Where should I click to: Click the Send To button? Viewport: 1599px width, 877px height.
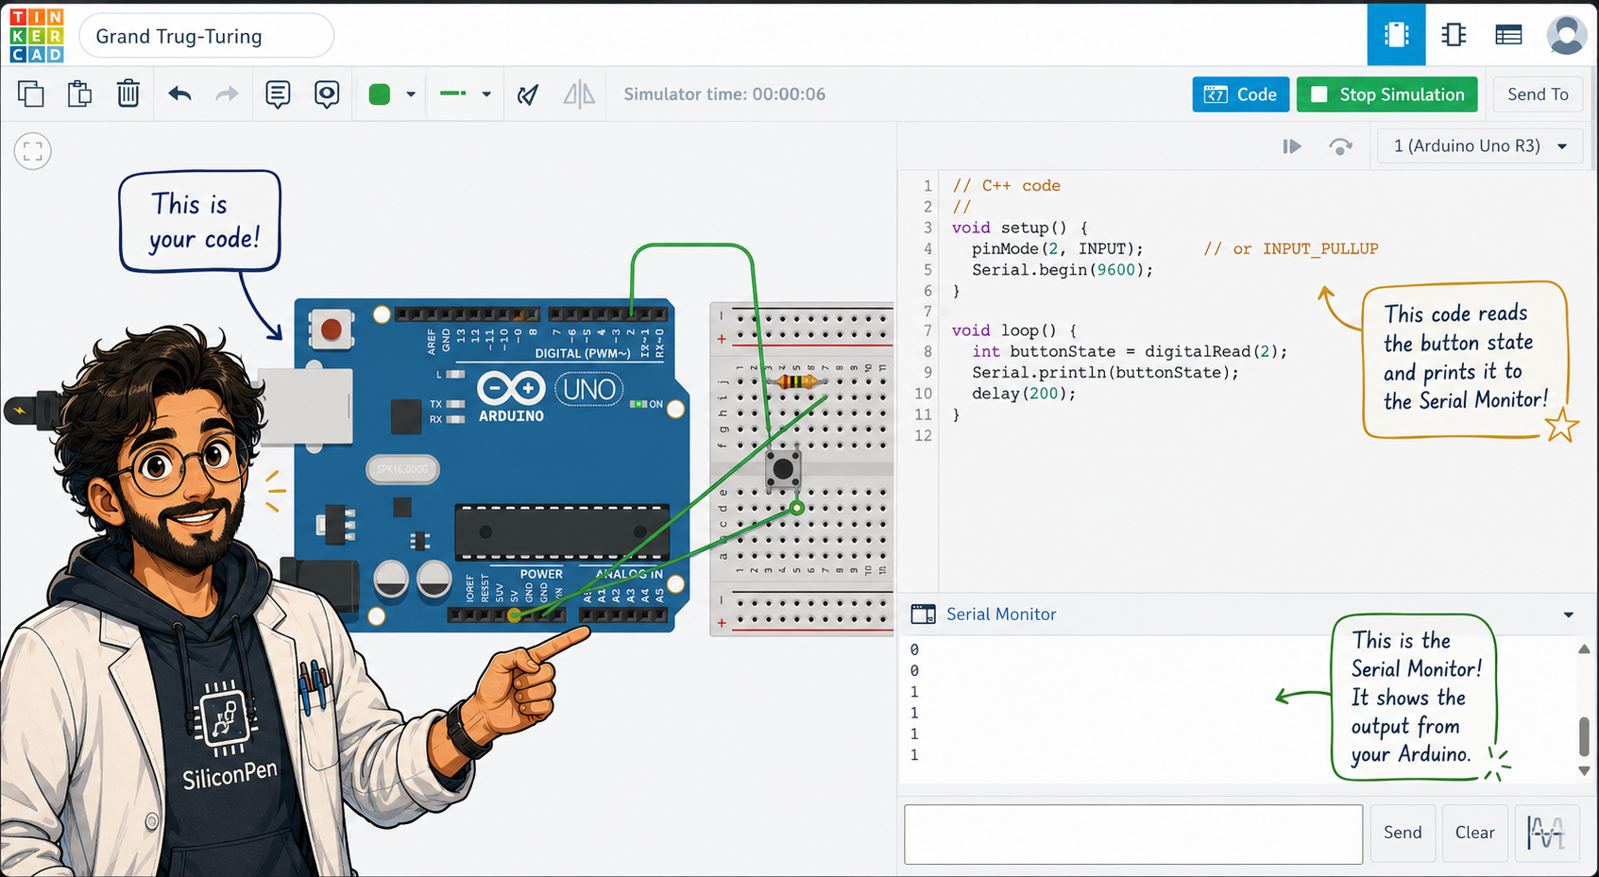click(1538, 94)
